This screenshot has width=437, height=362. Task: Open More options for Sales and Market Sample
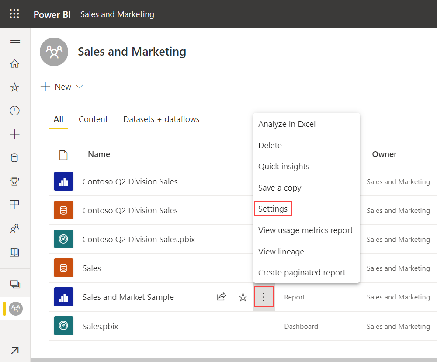point(264,297)
